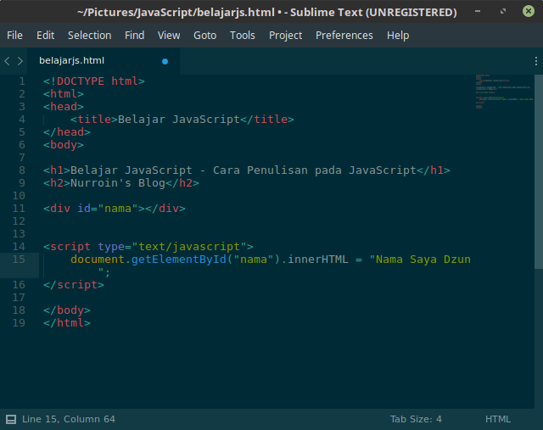Screen dimensions: 543x430
Task: Click line number 8 in the gutter
Action: click(22, 170)
